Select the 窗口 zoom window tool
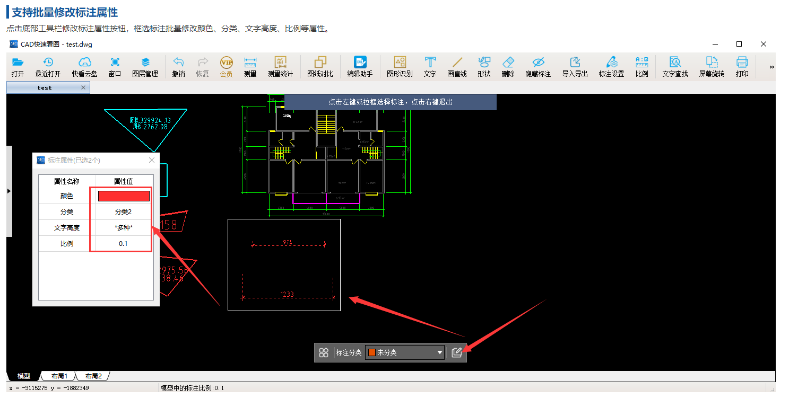 [115, 67]
